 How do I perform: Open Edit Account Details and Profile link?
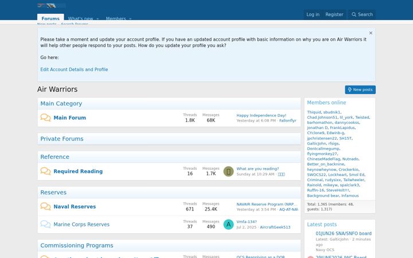(x=74, y=69)
